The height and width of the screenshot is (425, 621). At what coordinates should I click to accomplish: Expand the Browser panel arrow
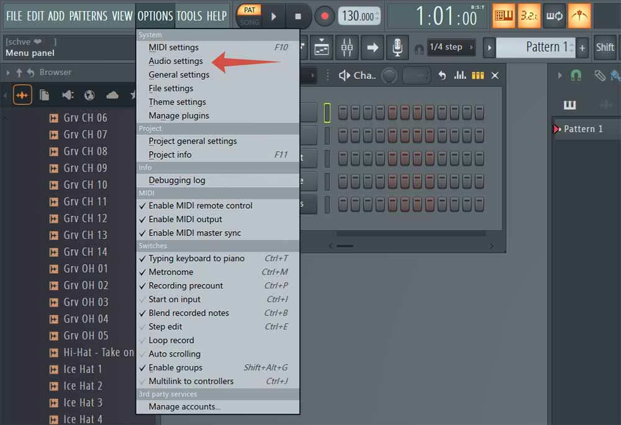[7, 73]
